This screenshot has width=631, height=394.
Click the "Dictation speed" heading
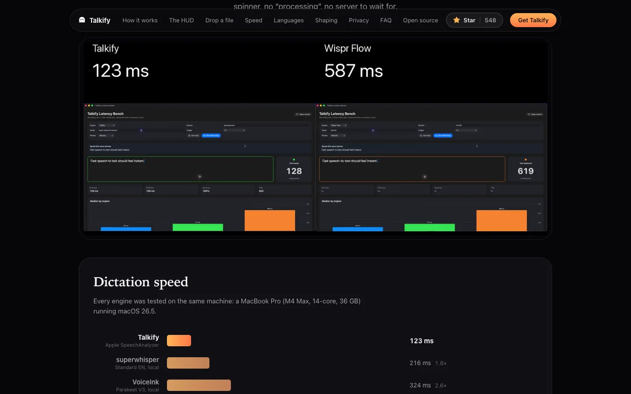(141, 282)
